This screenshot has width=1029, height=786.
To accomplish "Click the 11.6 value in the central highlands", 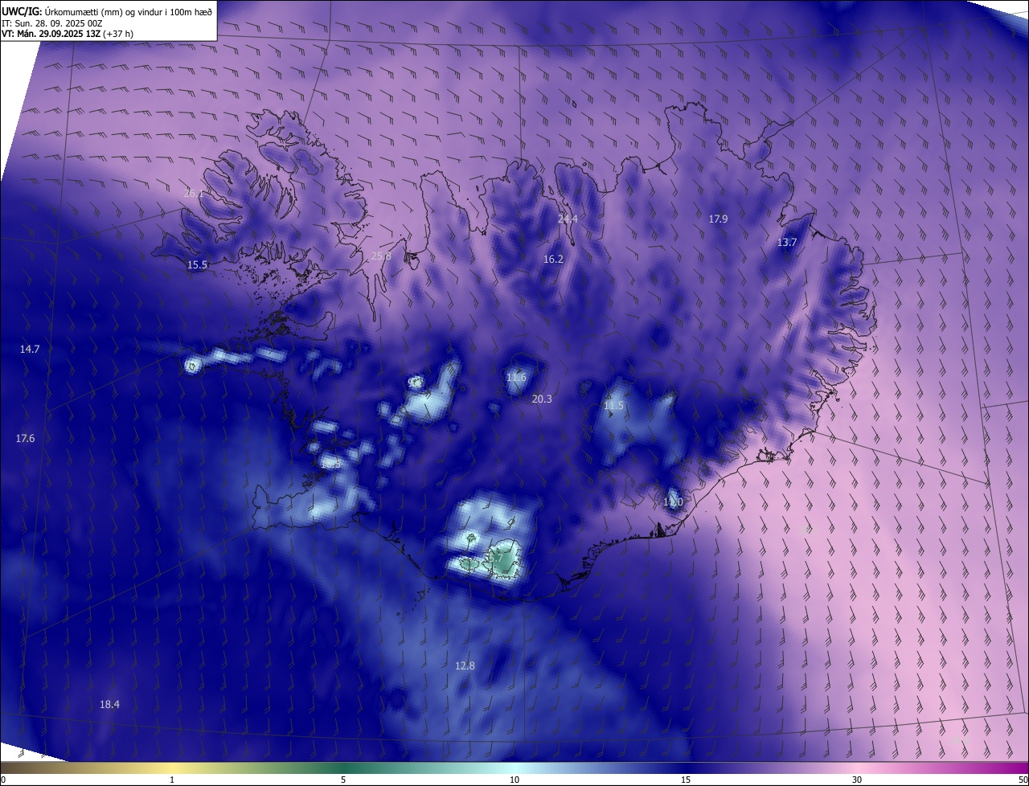I will click(516, 377).
